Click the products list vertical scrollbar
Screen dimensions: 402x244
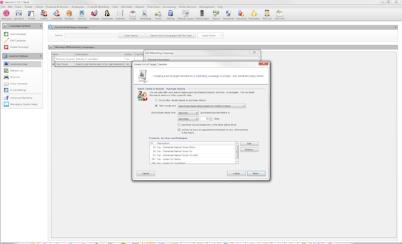coord(237,152)
